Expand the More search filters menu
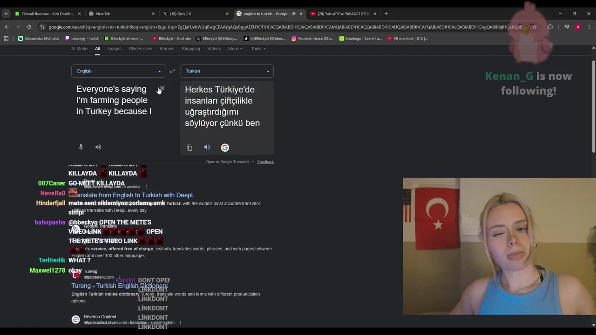This screenshot has height=335, width=596. coord(235,48)
